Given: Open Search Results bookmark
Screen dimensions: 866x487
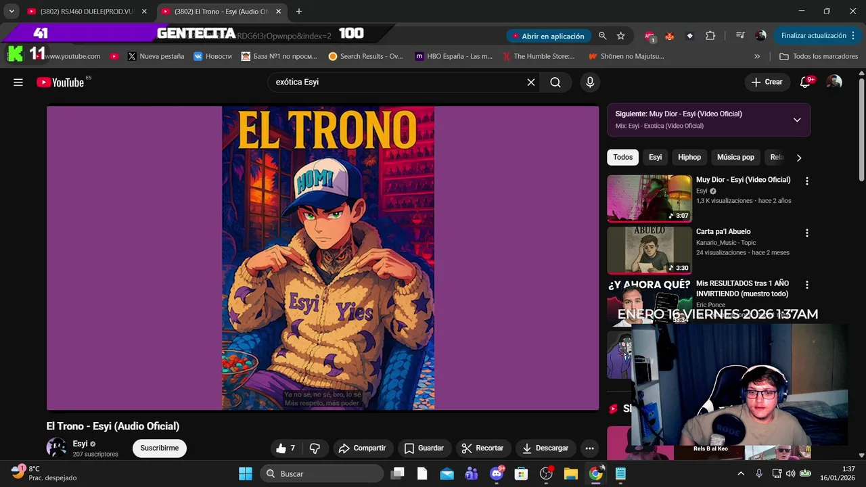Looking at the screenshot, I should (x=365, y=56).
